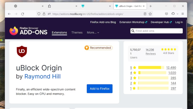Open tracking protection shield icon

tap(39, 14)
